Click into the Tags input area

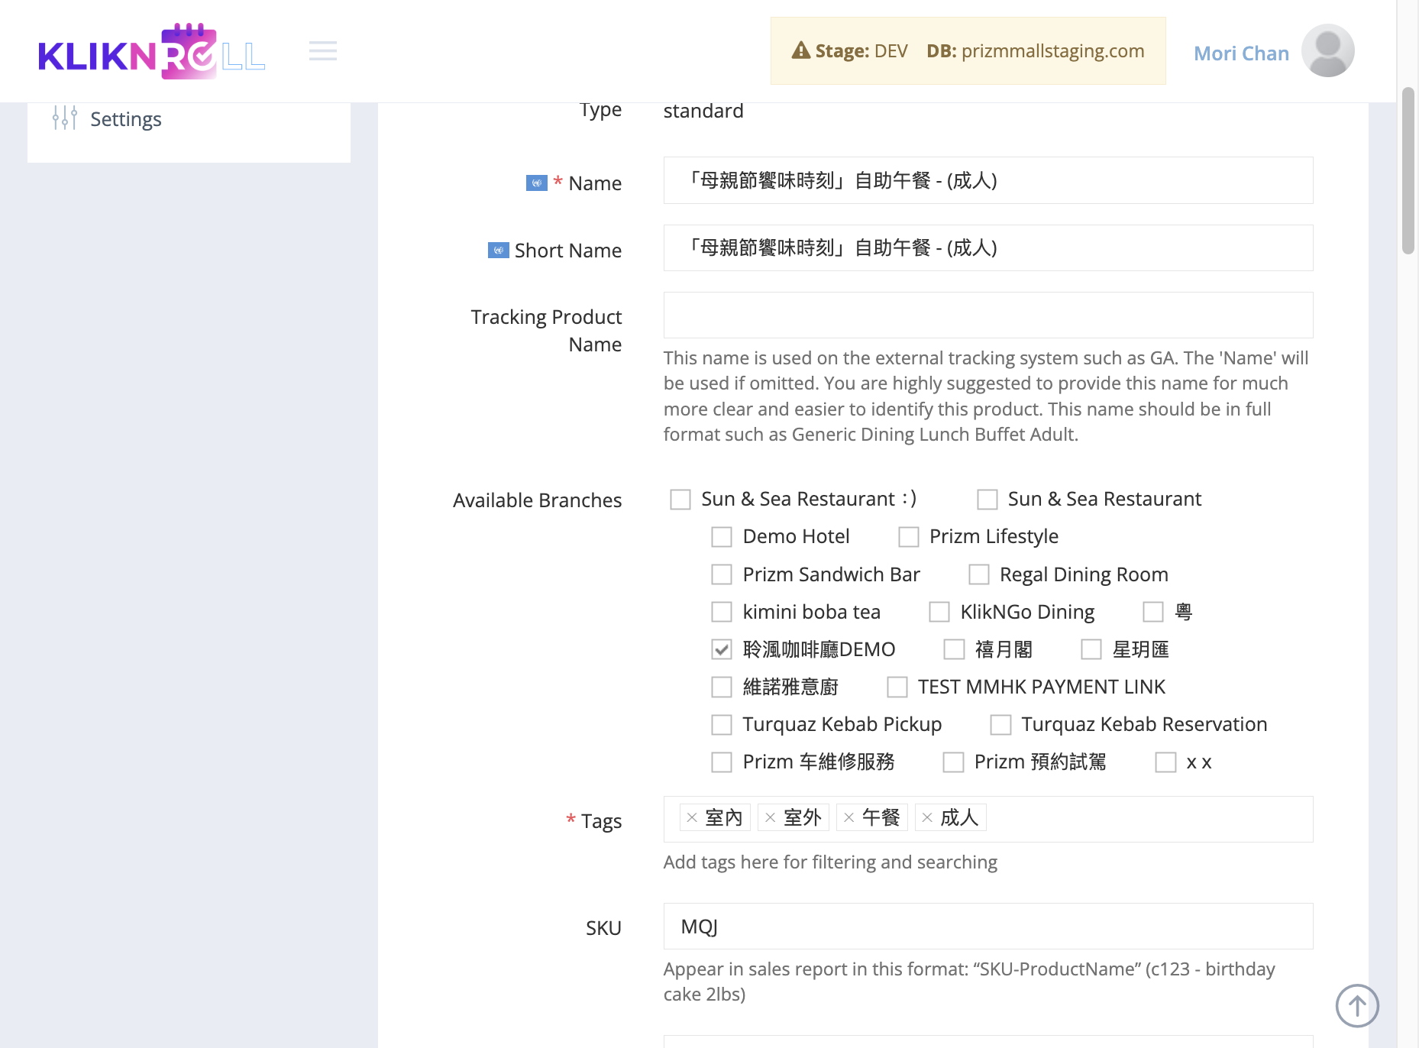tap(988, 819)
